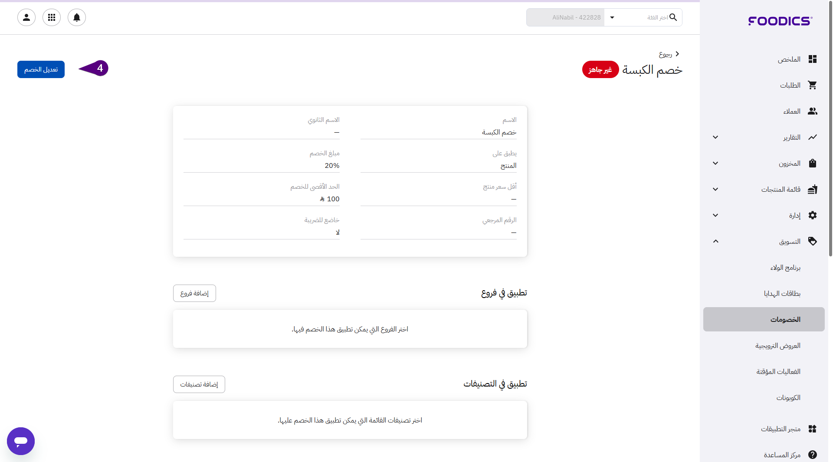Open the user profile icon

26,17
